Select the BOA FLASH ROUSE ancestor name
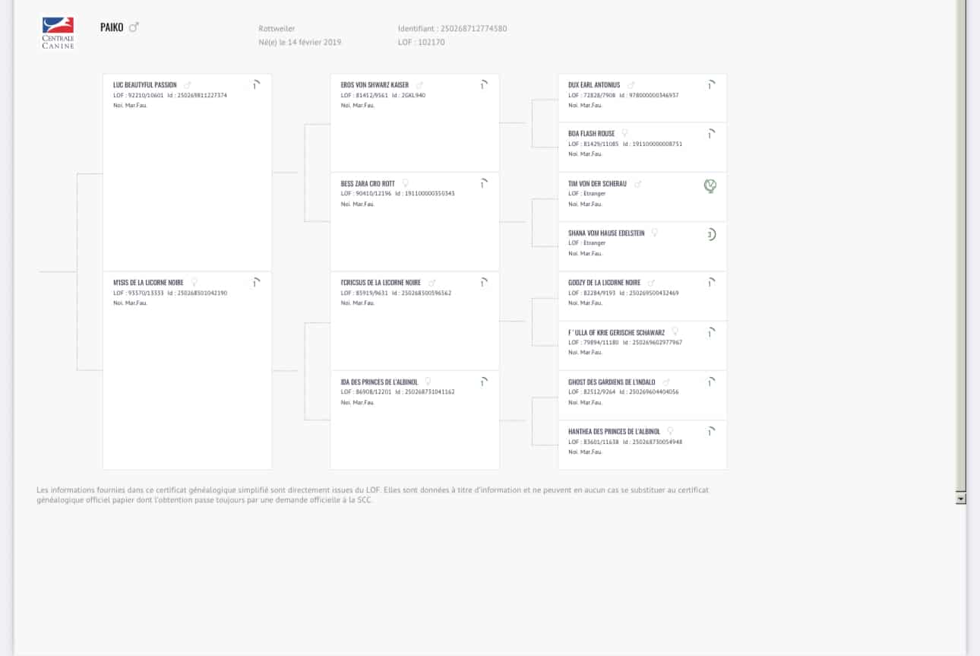Screen dimensions: 980x656 [592, 134]
